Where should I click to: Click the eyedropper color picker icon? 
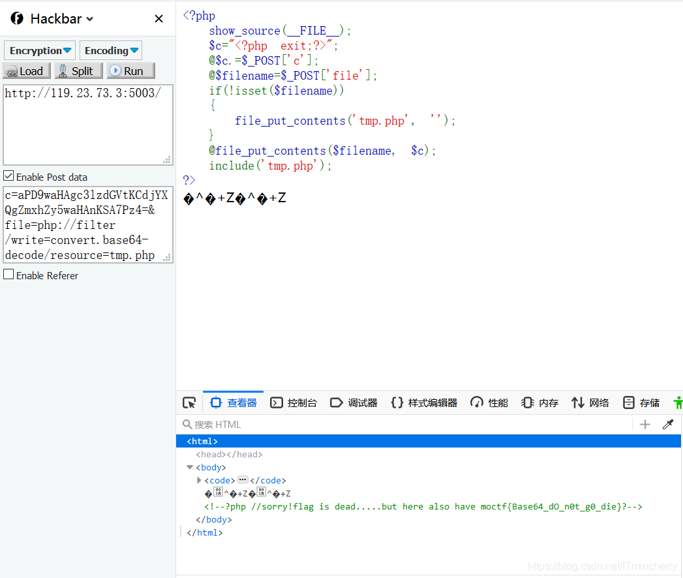coord(668,424)
